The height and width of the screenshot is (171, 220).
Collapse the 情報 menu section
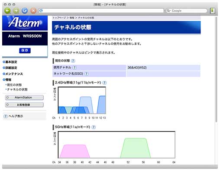[x=7, y=80]
